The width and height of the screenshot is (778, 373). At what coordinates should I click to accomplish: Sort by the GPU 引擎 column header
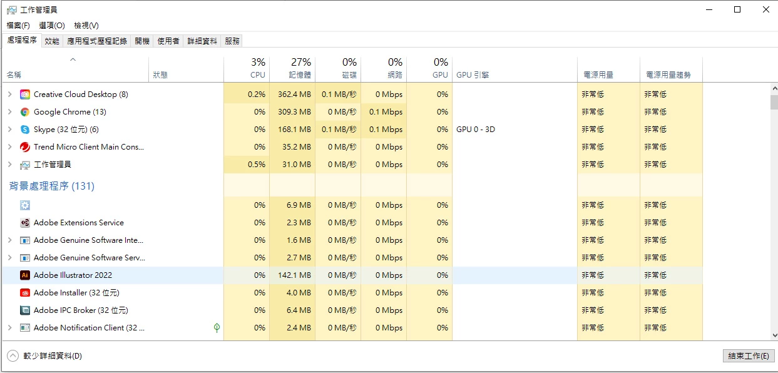pyautogui.click(x=514, y=69)
